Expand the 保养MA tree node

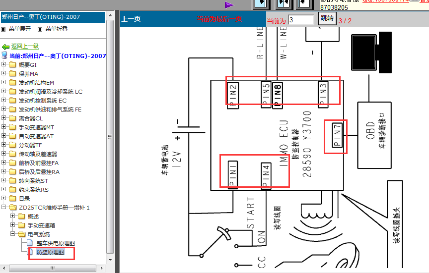[3, 73]
